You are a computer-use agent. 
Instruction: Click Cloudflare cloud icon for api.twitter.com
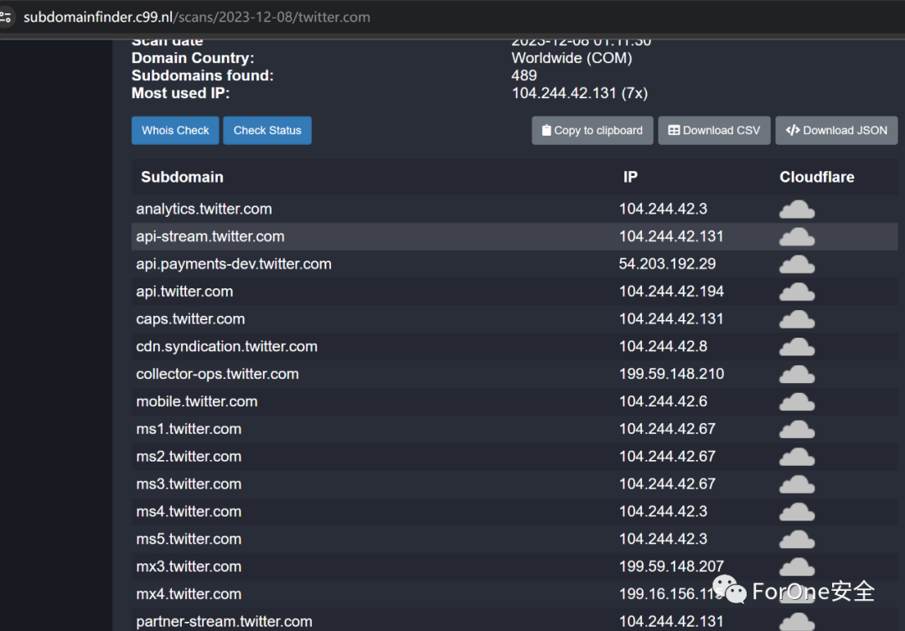coord(797,292)
